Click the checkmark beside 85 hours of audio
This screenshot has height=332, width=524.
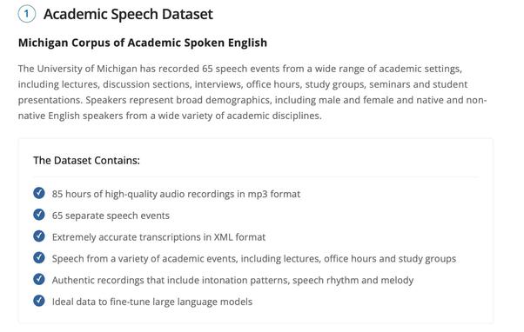tap(39, 193)
